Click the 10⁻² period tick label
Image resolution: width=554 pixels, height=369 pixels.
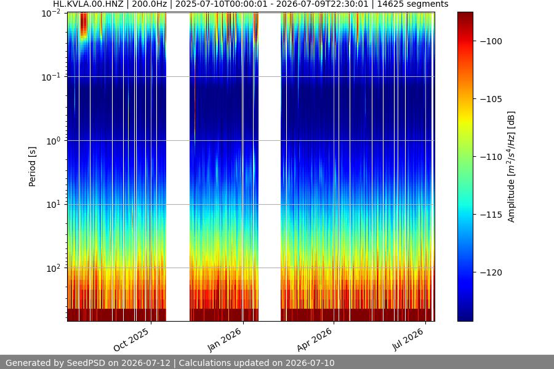pos(51,14)
